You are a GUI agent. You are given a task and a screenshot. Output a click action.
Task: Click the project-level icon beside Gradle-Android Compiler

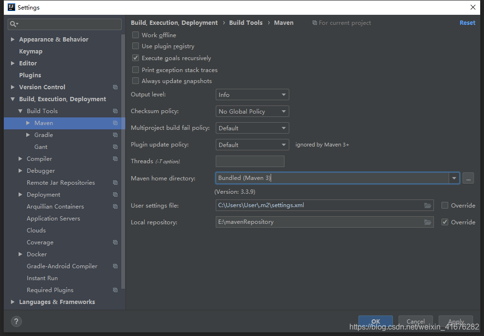115,266
